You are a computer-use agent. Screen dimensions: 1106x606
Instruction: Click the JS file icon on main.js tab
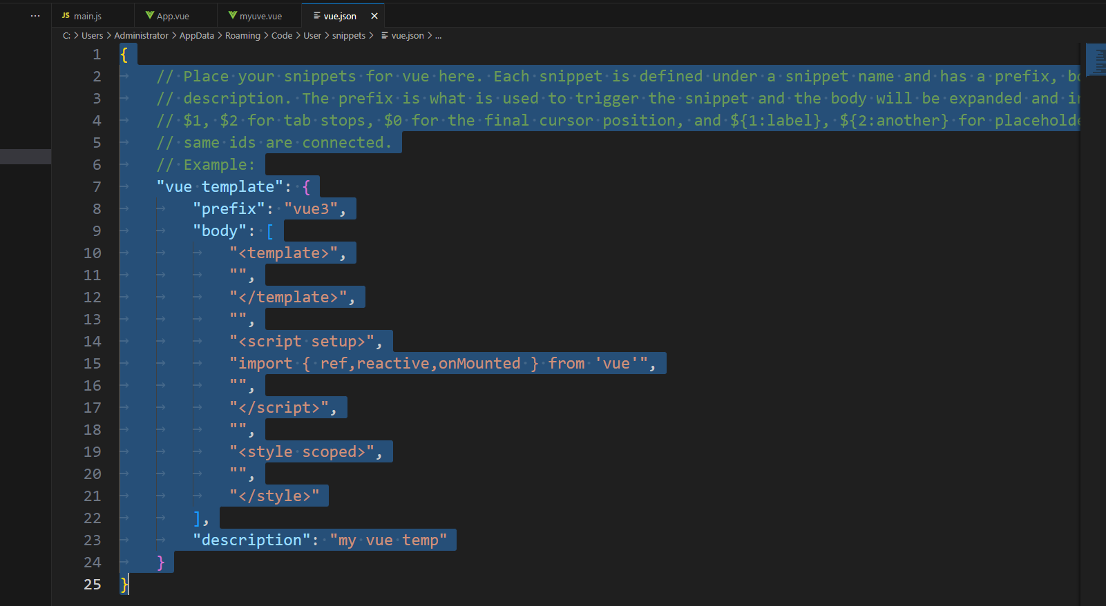pyautogui.click(x=66, y=15)
